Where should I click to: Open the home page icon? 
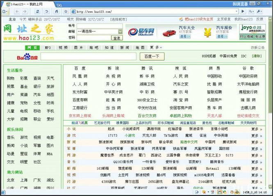click(x=57, y=11)
